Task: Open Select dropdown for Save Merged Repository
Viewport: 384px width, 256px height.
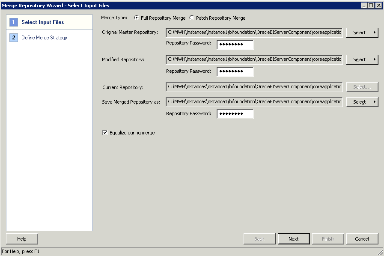Action: 362,102
